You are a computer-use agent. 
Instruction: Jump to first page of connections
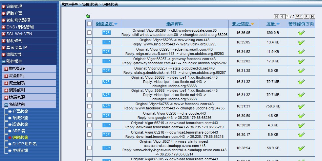(x=276, y=16)
